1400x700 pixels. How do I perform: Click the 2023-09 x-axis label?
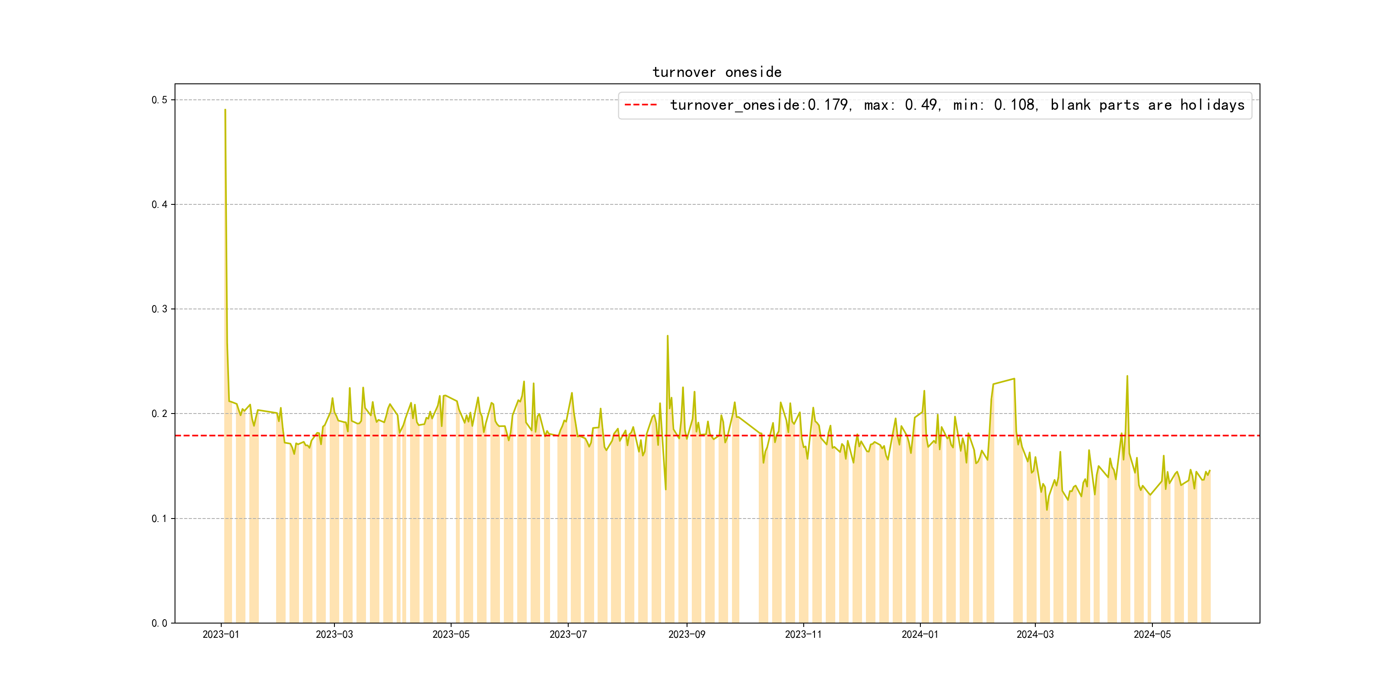(x=687, y=634)
